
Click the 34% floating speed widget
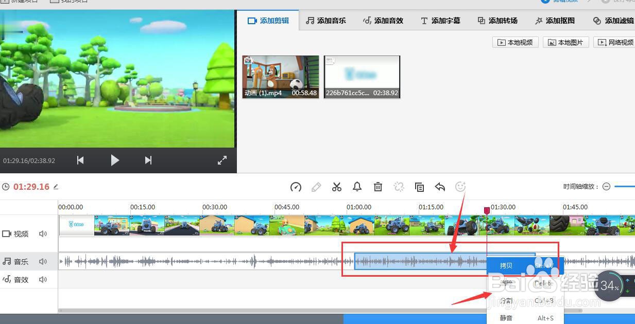coord(610,286)
